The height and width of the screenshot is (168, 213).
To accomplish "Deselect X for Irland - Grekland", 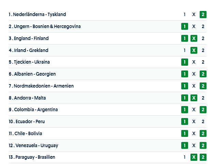I will (x=194, y=50).
